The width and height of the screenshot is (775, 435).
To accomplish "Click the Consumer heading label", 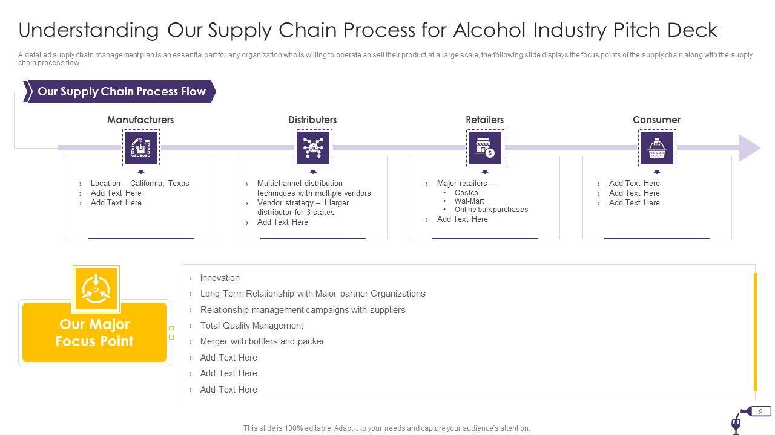I will tap(656, 120).
